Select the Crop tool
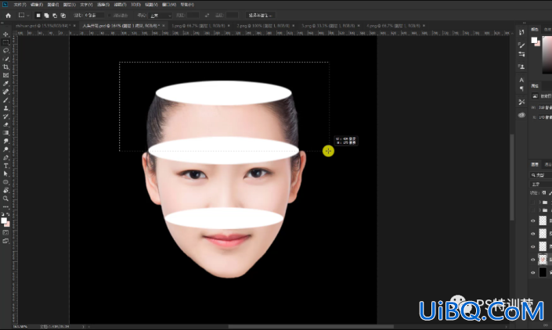Image resolution: width=552 pixels, height=330 pixels. click(5, 66)
